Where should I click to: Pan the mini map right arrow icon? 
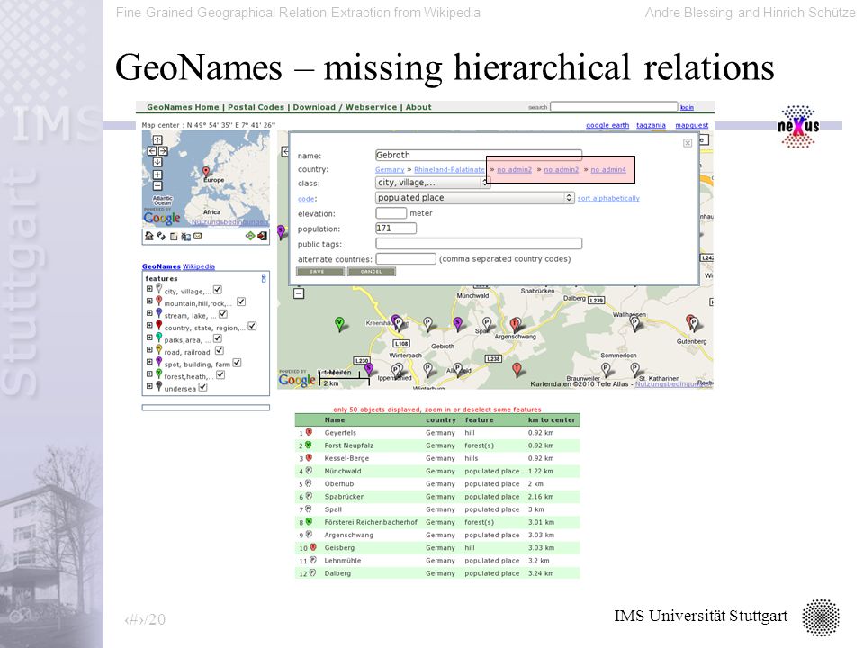(163, 151)
